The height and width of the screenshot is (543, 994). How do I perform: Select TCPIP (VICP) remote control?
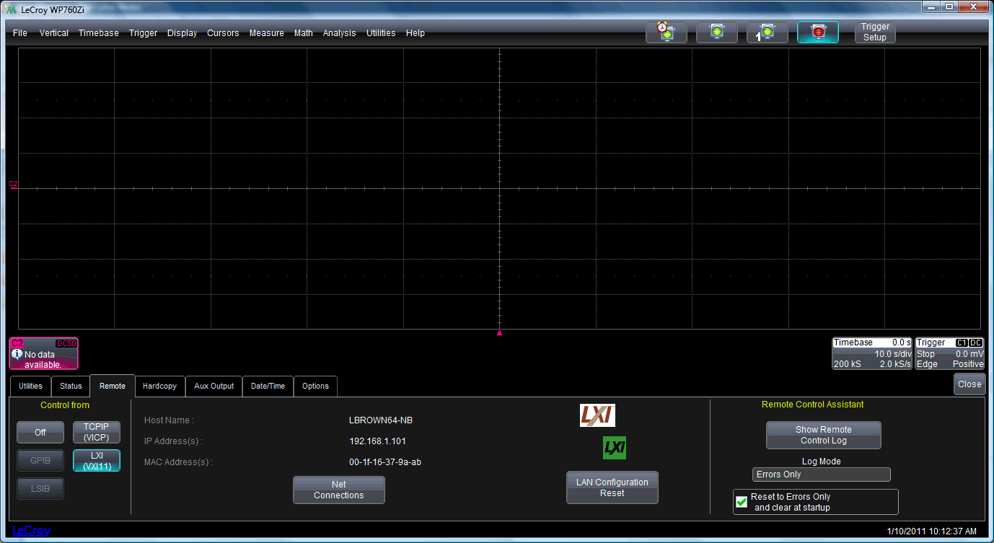pos(97,432)
